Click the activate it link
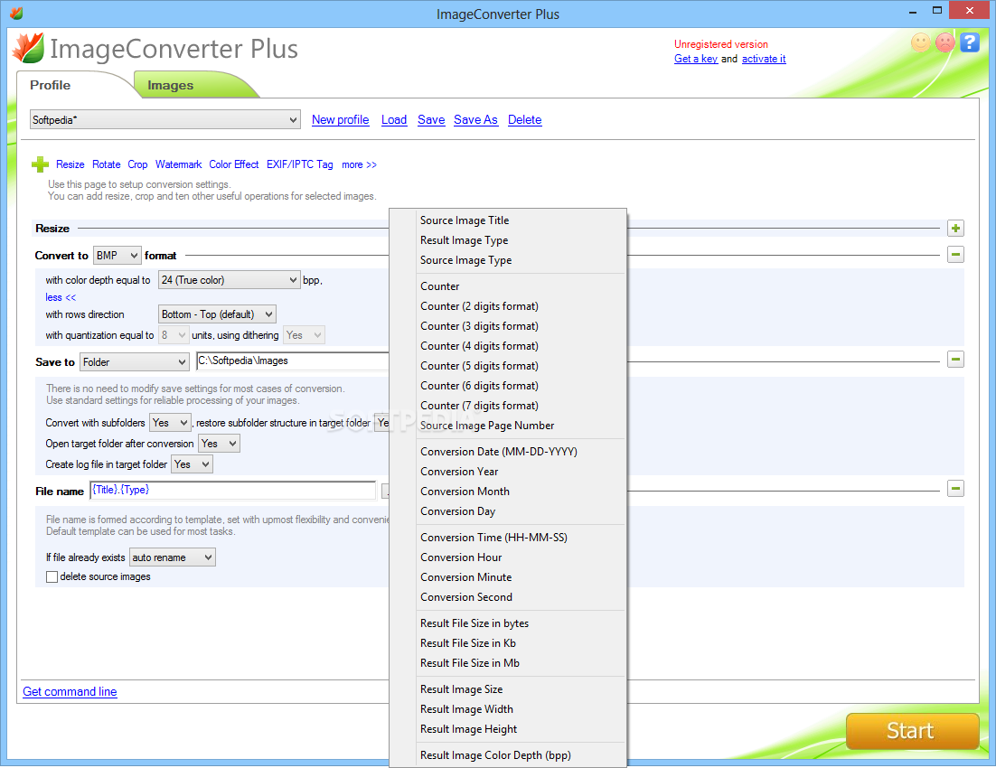Image resolution: width=996 pixels, height=768 pixels. click(764, 59)
